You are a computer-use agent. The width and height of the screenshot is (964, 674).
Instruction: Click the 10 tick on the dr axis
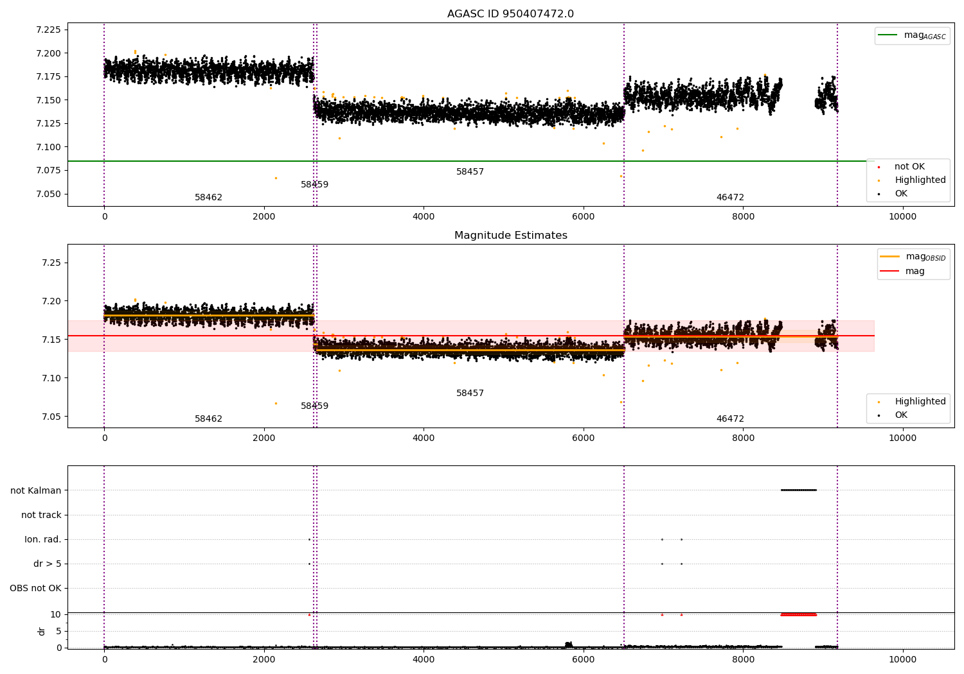(56, 615)
